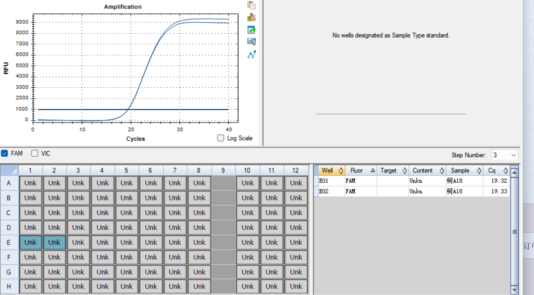The width and height of the screenshot is (534, 295).
Task: Toggle highlighted well E2
Action: pos(54,242)
